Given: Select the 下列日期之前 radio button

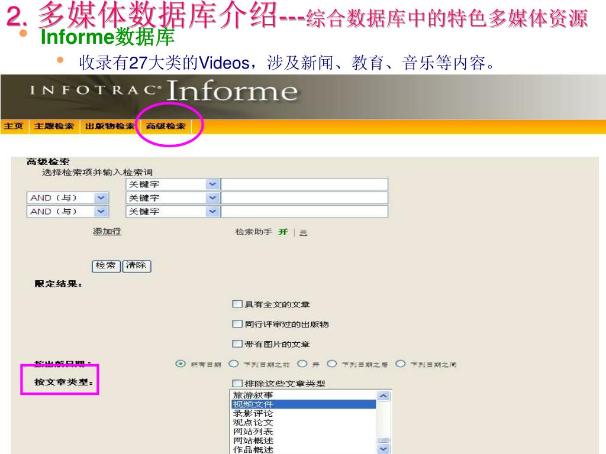Looking at the screenshot, I should 233,364.
